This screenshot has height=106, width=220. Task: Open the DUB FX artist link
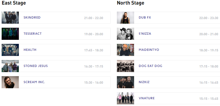click(145, 17)
